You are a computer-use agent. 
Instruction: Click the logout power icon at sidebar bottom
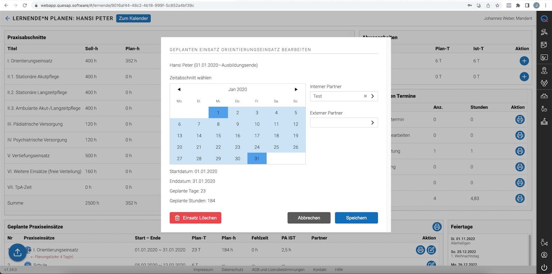(x=544, y=267)
